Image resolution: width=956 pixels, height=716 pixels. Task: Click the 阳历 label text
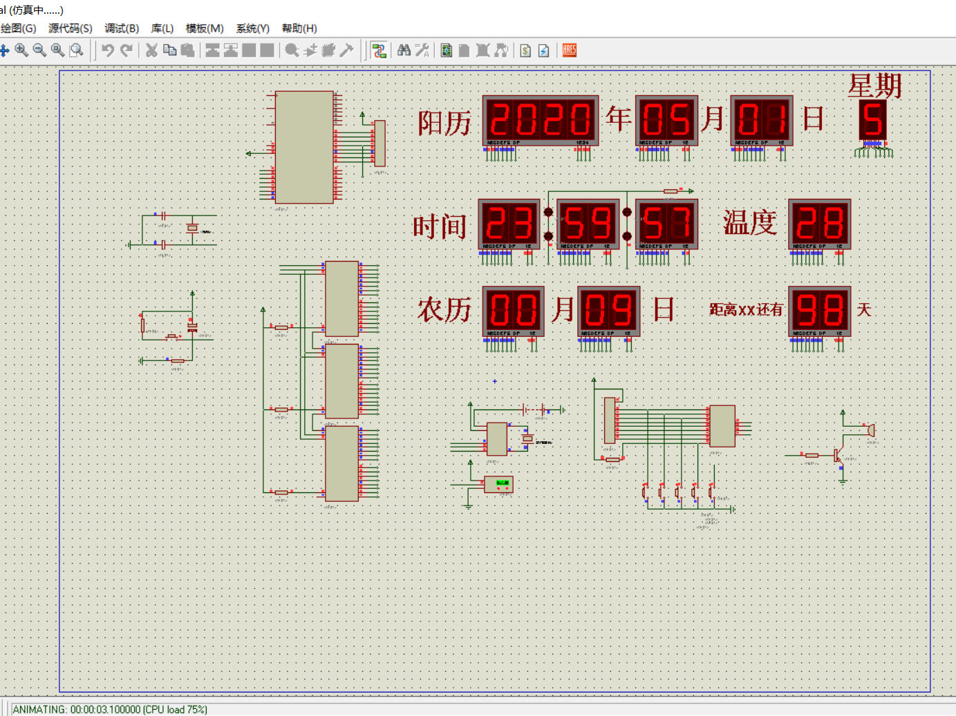[444, 123]
